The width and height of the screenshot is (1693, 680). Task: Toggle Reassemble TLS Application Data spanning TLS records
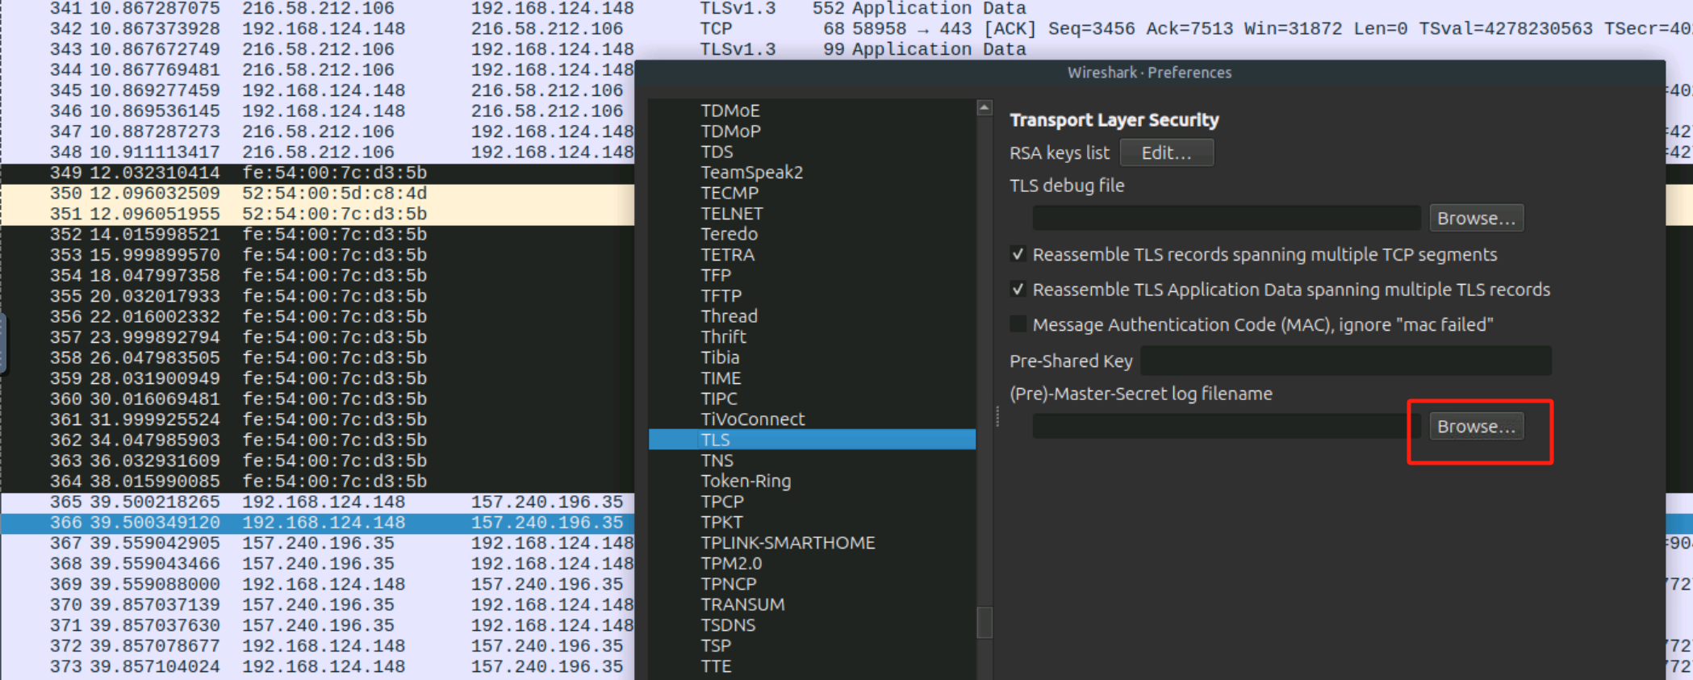click(1018, 289)
